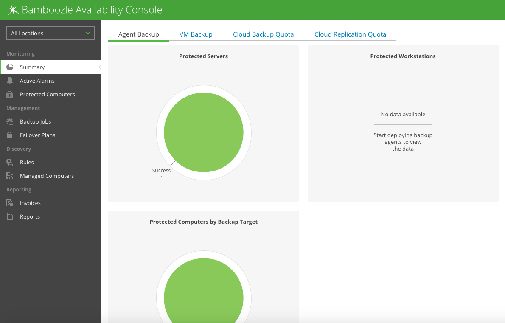This screenshot has height=323, width=505.
Task: Open discovery Rules
Action: tap(50, 162)
